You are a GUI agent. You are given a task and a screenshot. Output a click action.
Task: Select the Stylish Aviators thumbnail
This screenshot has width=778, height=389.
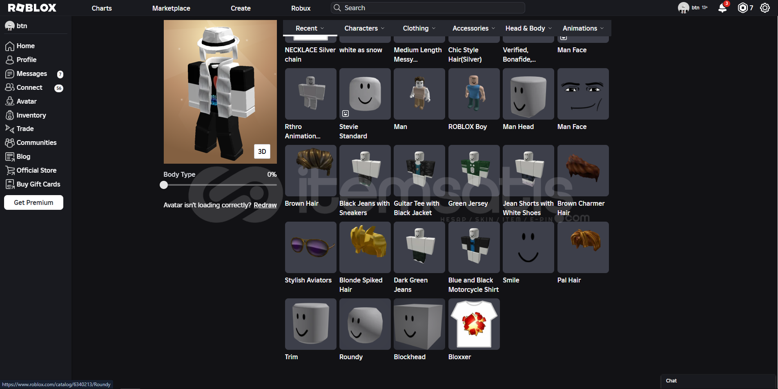pos(311,247)
